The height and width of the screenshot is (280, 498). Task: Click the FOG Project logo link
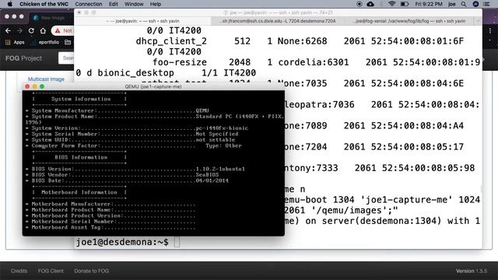(23, 58)
